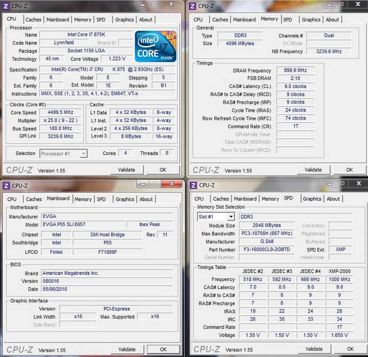368x357 pixels.
Task: Click the CPU-Z logo icon in bottom-right SPD window title bar
Action: [x=193, y=185]
